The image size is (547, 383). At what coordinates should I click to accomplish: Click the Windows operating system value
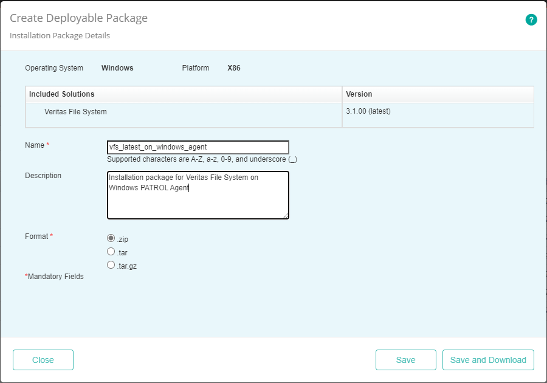(x=117, y=68)
